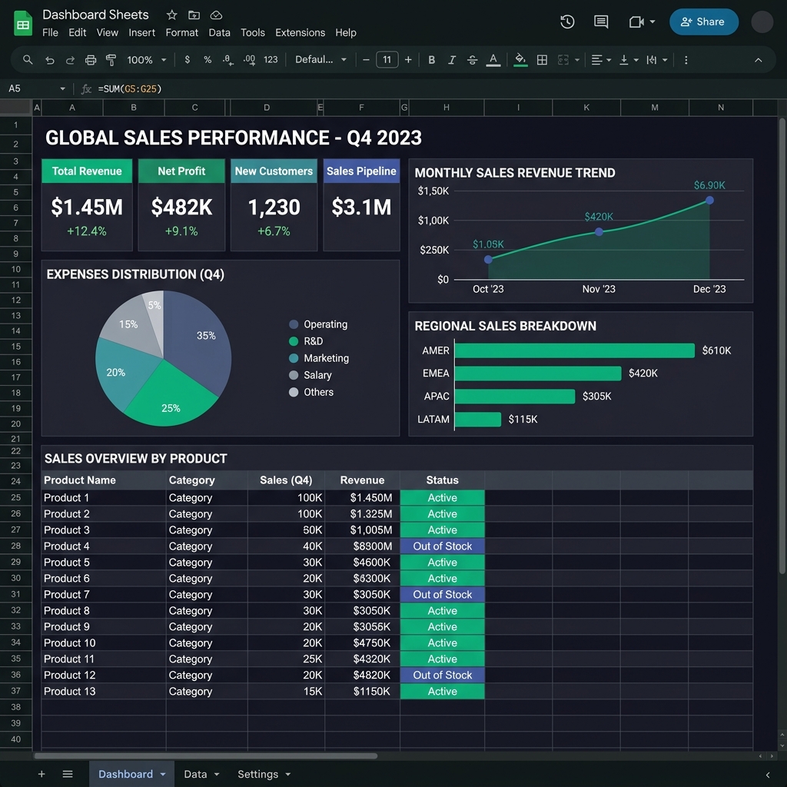View the cloud save status

tap(216, 15)
